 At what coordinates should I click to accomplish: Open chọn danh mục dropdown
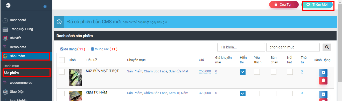[293, 47]
